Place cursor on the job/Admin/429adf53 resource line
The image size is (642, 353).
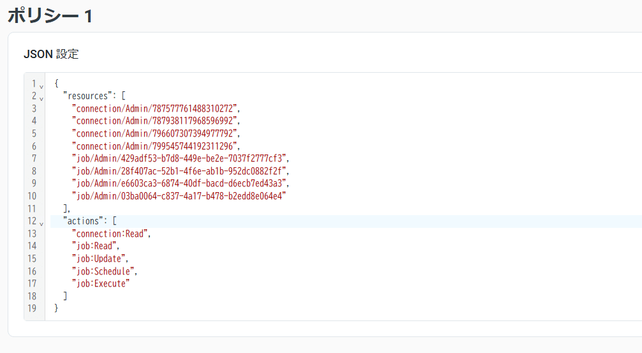181,158
